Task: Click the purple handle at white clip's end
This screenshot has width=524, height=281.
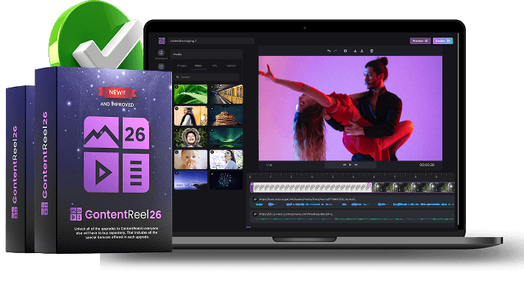Action: [x=369, y=185]
